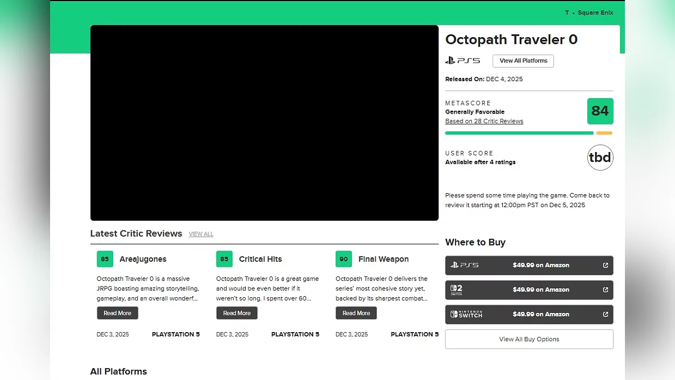Expand Areajugones review with Read More
Image resolution: width=675 pixels, height=380 pixels.
(x=117, y=313)
